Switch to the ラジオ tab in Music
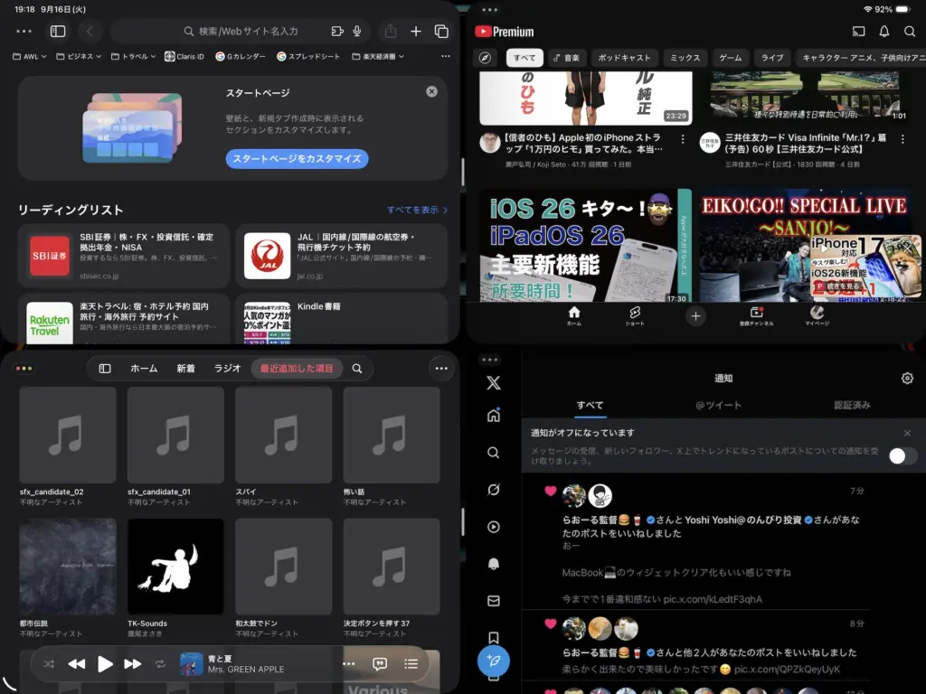The height and width of the screenshot is (694, 926). click(x=227, y=369)
